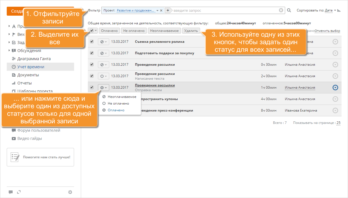Viewport: 348px width, 198px height.
Task: Uncheck checkbox of the 'Отправка писем' row
Action: pos(91,87)
